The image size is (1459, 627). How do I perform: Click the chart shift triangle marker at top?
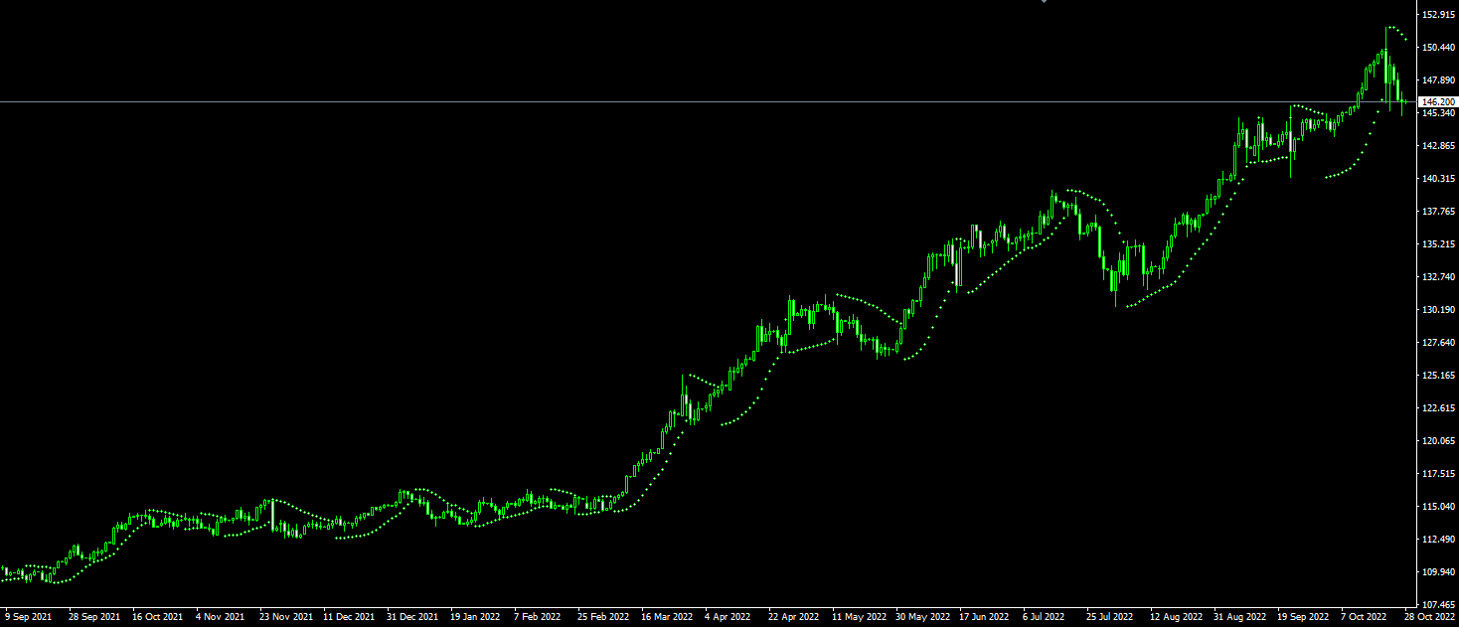point(1044,2)
